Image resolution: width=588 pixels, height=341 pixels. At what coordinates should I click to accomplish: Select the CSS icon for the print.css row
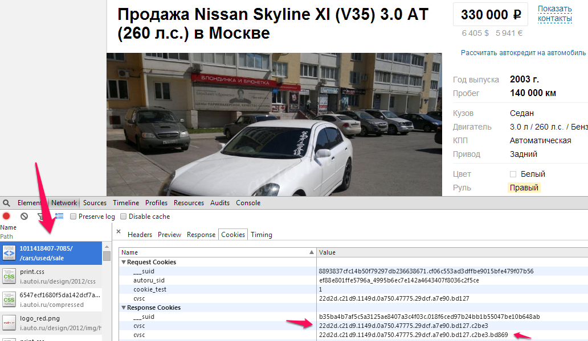pyautogui.click(x=9, y=276)
